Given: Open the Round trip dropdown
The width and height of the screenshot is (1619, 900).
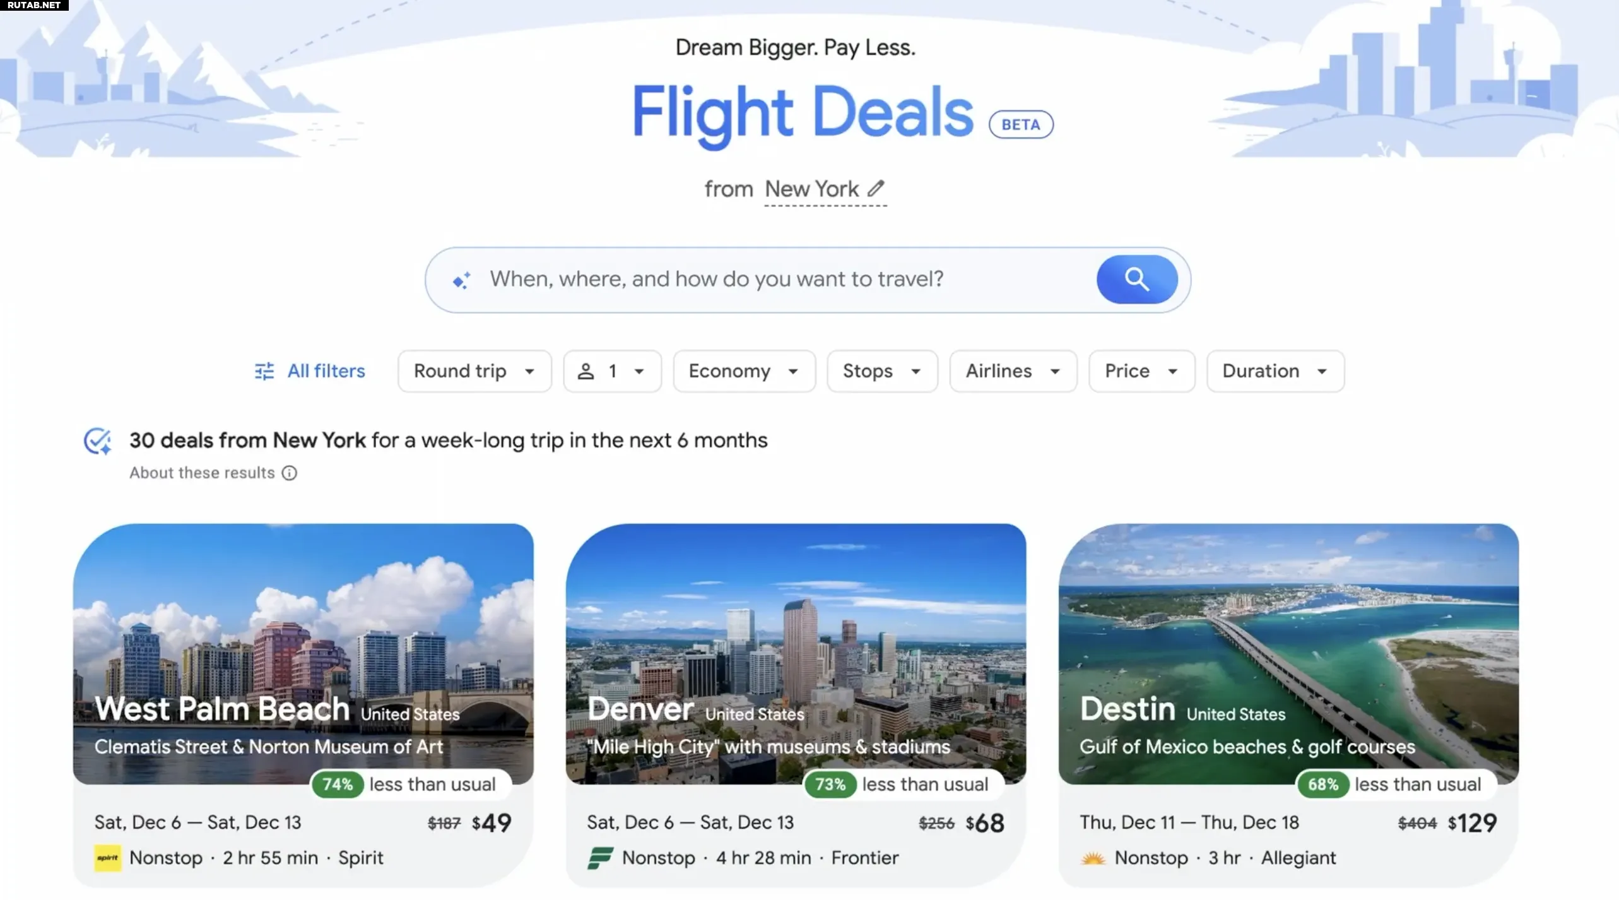Looking at the screenshot, I should point(474,371).
